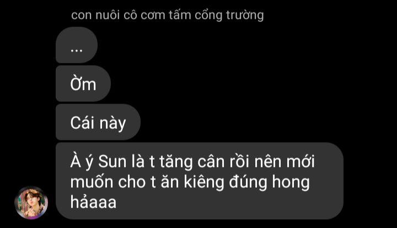Tap "cơm tấm" in the quoted reply text

click(165, 15)
